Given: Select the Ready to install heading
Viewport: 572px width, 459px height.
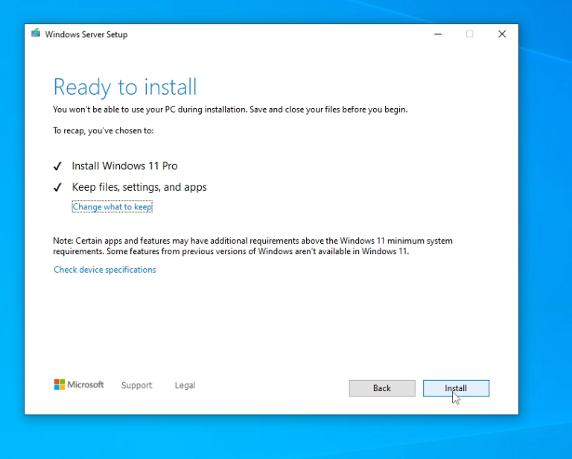Looking at the screenshot, I should (x=125, y=87).
